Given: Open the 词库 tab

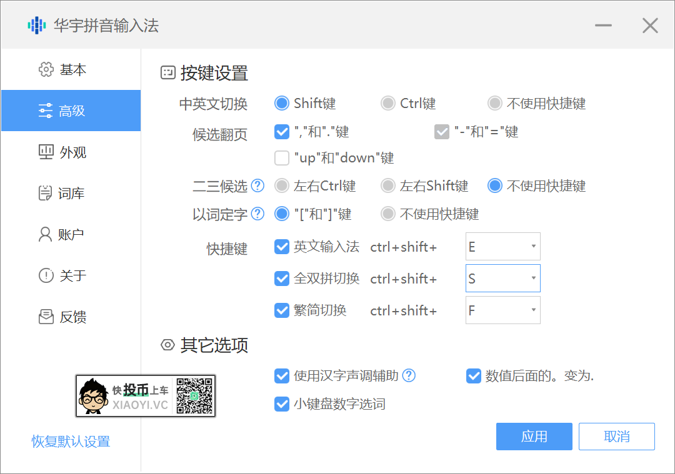Looking at the screenshot, I should (71, 193).
